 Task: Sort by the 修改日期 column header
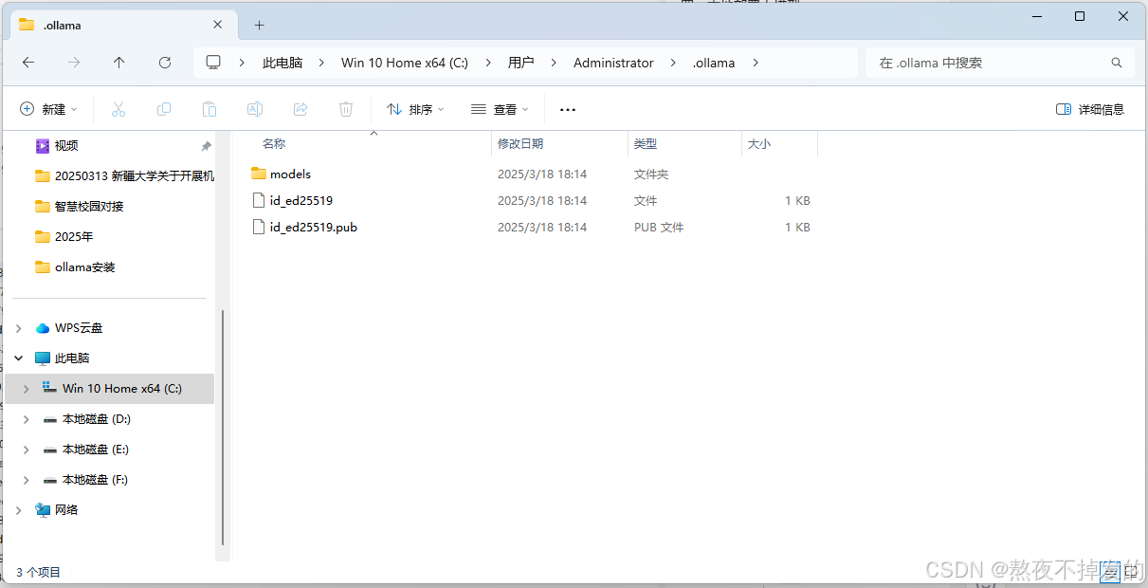click(520, 144)
